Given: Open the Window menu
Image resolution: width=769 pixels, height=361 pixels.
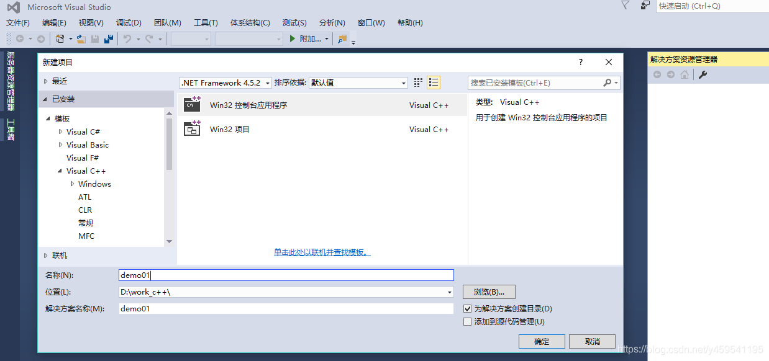Looking at the screenshot, I should point(371,22).
